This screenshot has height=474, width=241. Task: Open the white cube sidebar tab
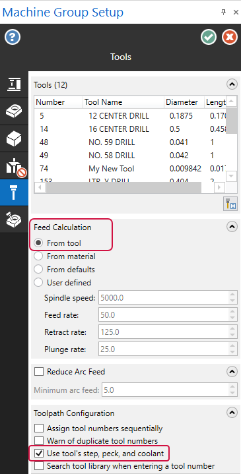pyautogui.click(x=14, y=138)
